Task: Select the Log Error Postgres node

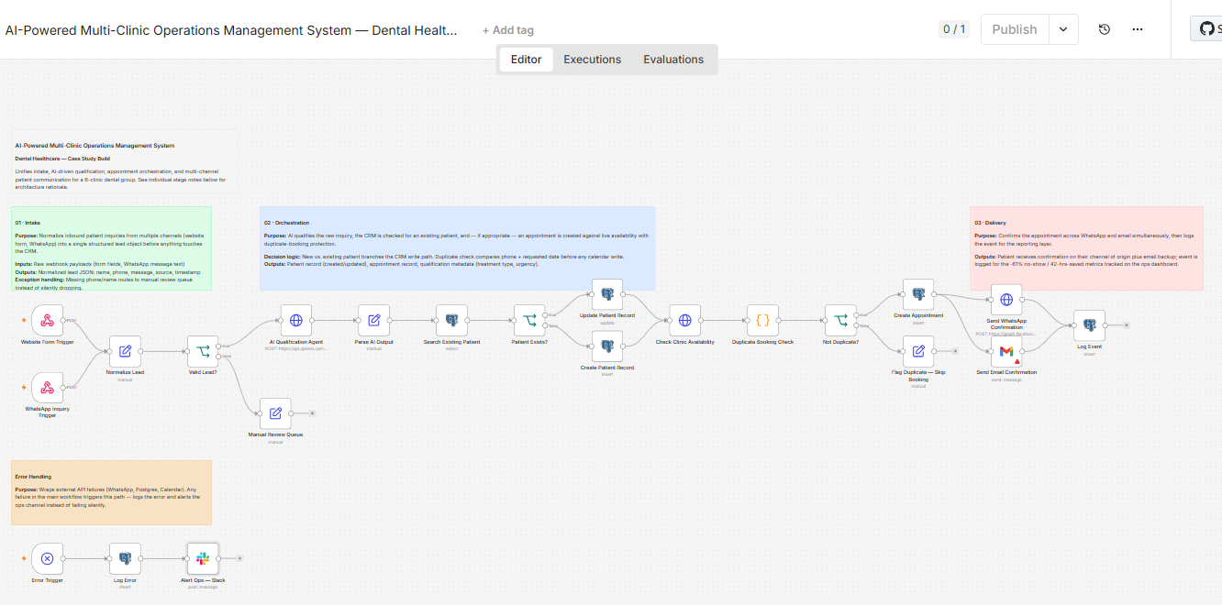Action: 125,558
